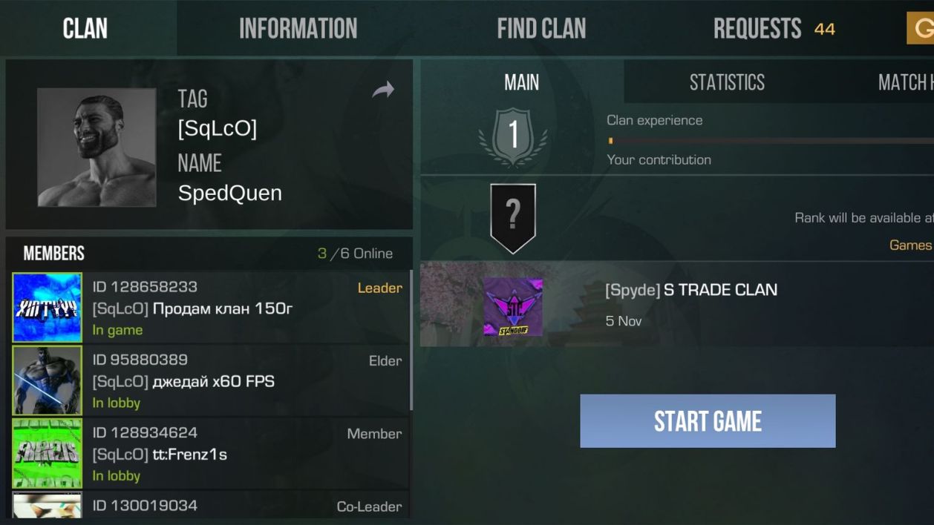This screenshot has height=525, width=934.
Task: Select the Co-Leader member row ID 130019034
Action: pos(210,505)
